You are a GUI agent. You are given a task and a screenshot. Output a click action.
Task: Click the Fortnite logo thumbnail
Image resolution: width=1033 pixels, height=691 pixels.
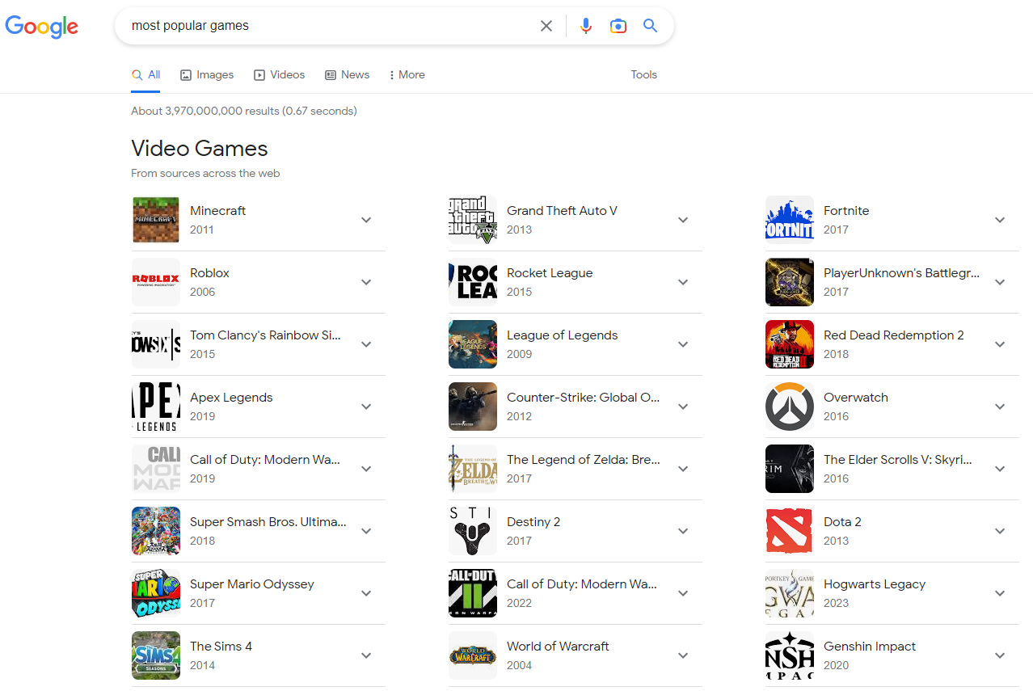pos(790,220)
